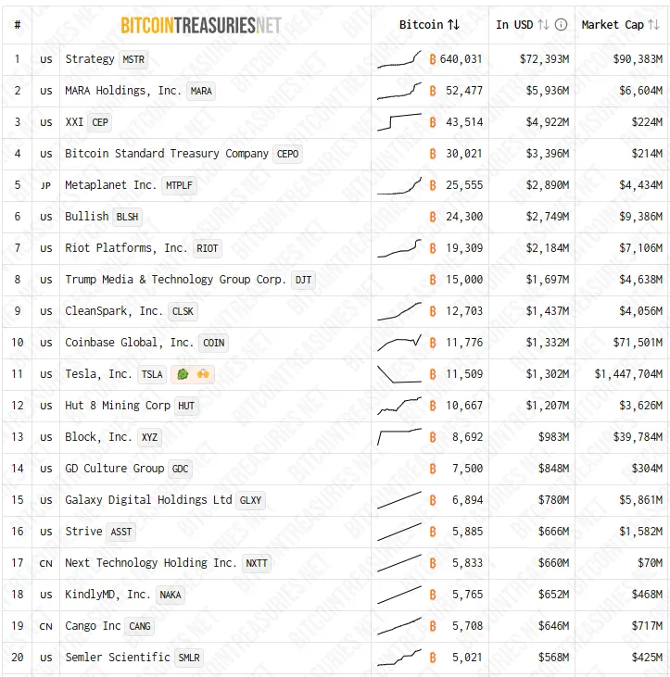The image size is (670, 677).
Task: Click the MARA Holdings sparkline chart
Action: (399, 91)
